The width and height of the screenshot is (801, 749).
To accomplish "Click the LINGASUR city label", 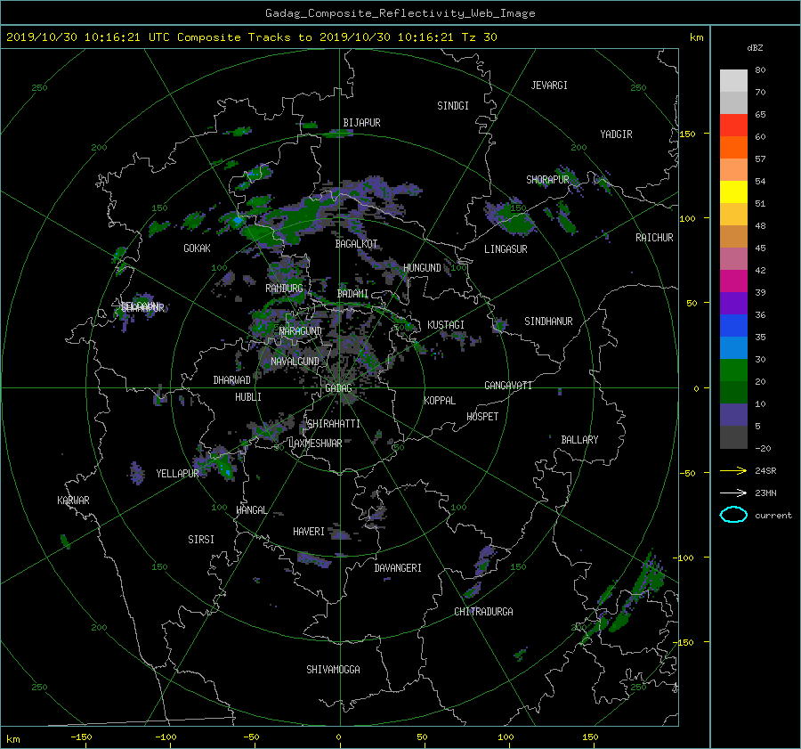I will point(506,249).
